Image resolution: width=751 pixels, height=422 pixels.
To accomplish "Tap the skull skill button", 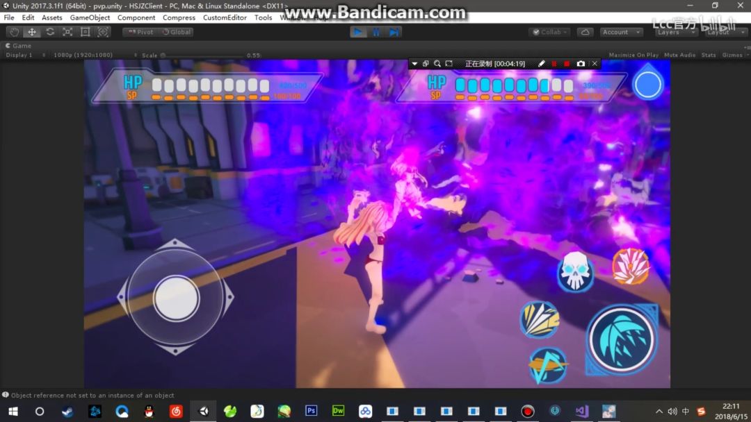I will pos(575,271).
